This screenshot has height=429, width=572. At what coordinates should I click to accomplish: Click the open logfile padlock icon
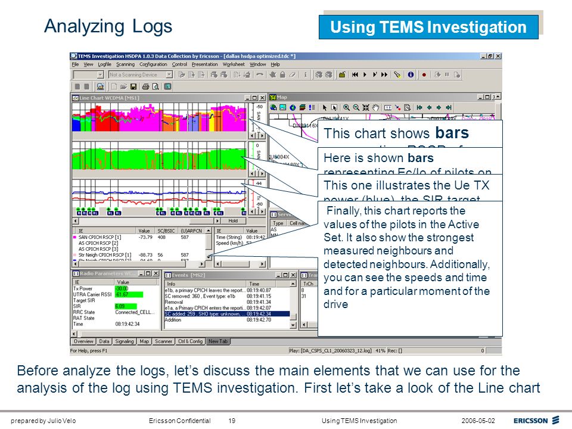pyautogui.click(x=342, y=75)
